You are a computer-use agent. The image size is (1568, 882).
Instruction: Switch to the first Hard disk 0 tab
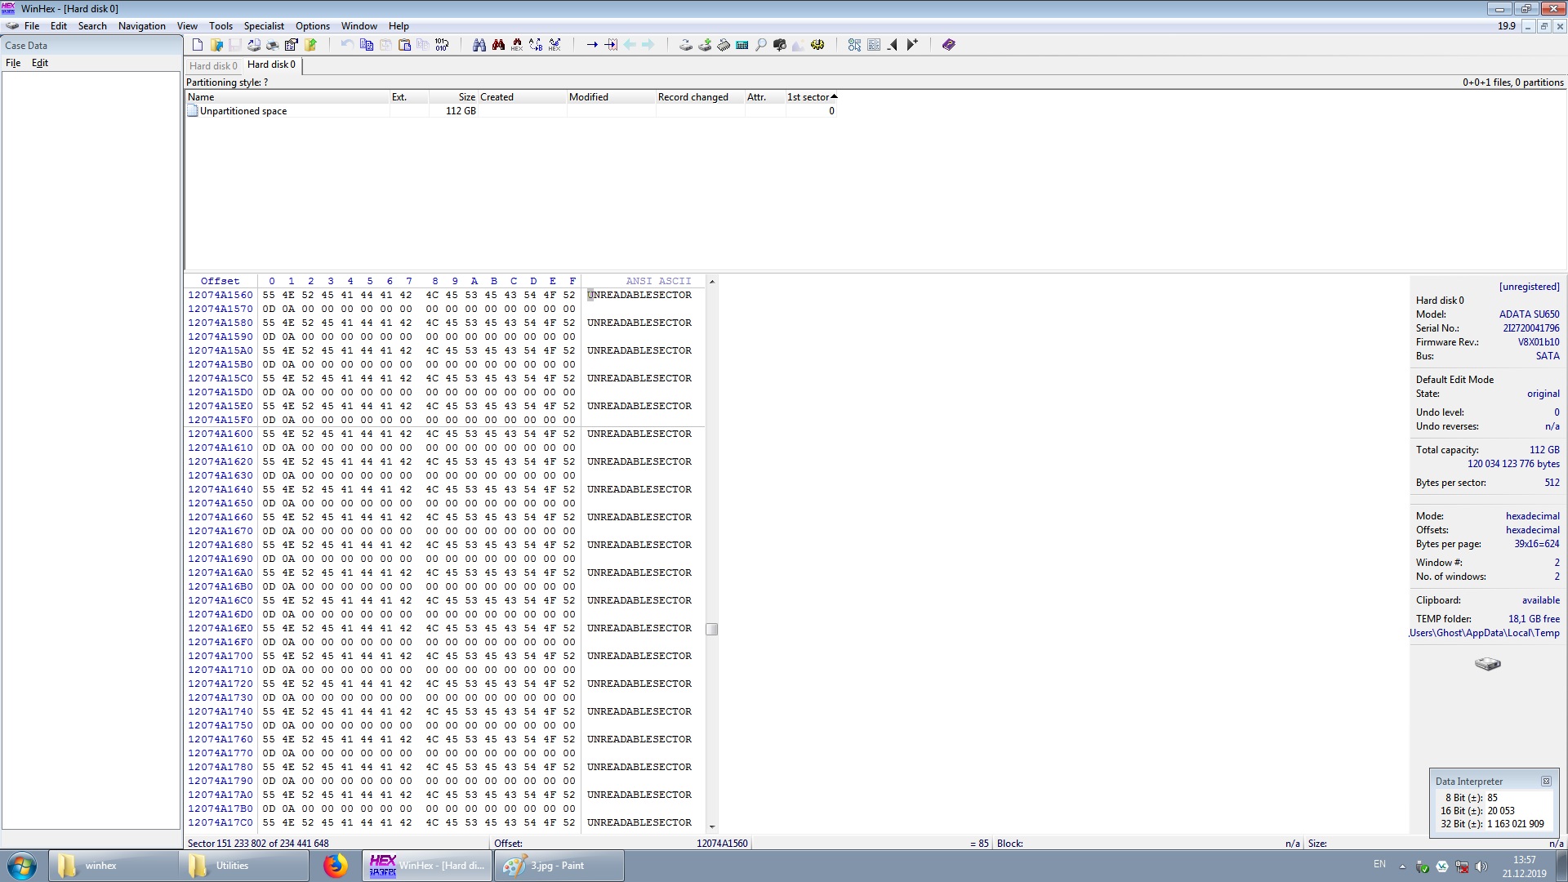point(213,65)
